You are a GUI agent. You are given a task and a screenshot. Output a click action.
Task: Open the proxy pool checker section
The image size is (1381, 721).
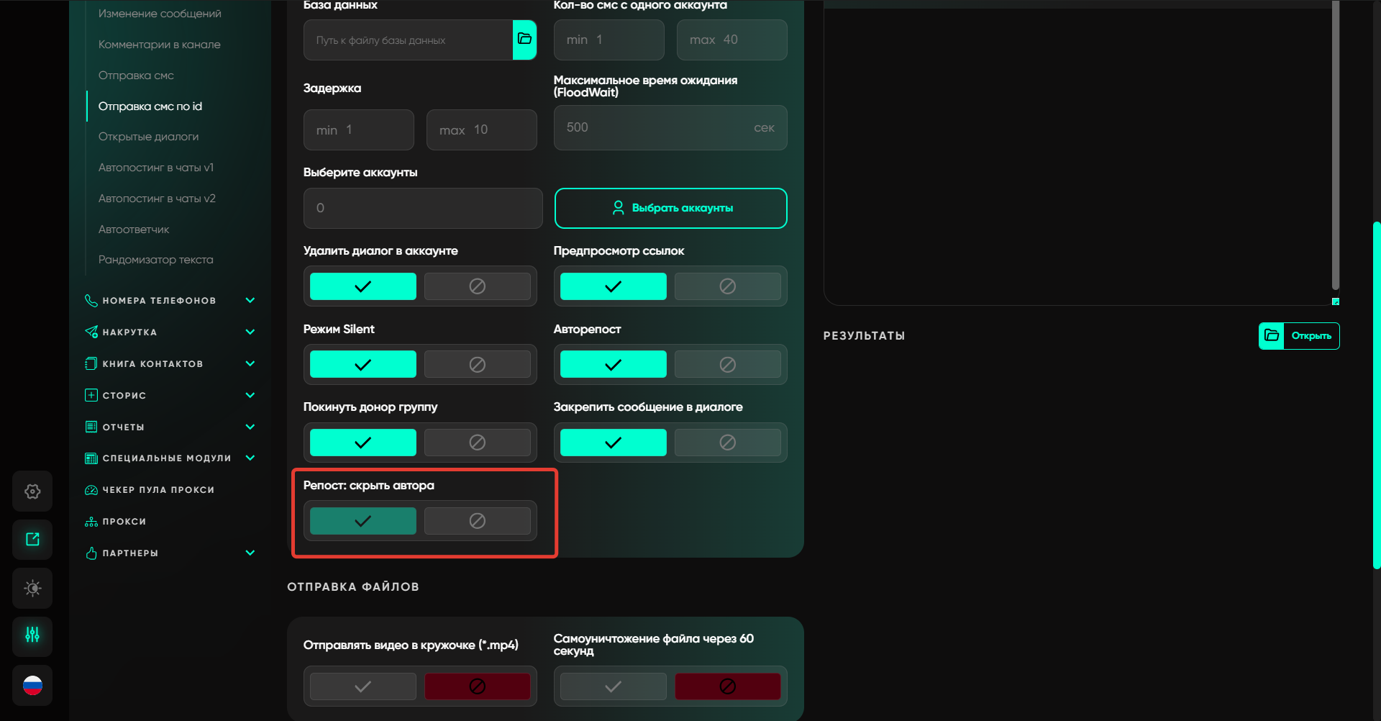[158, 490]
